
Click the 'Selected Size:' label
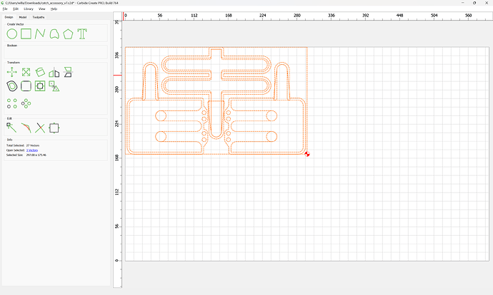(16, 155)
